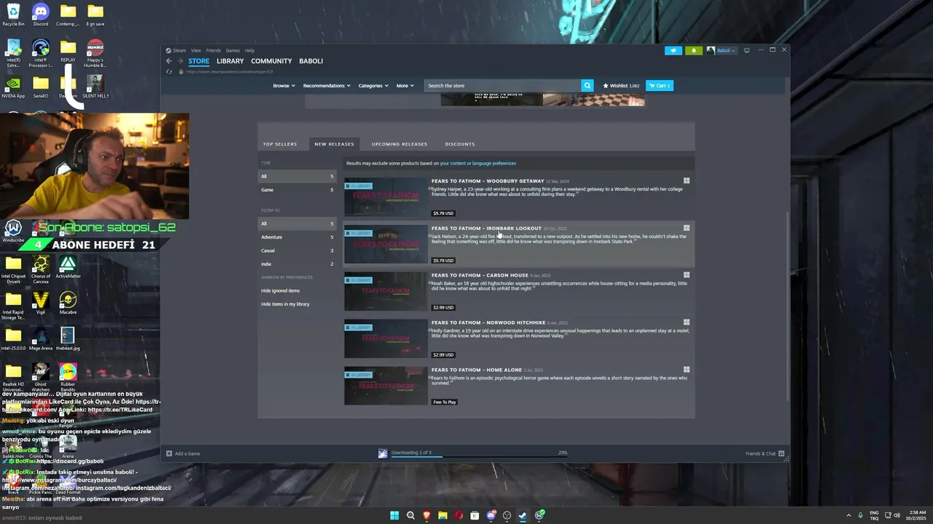Viewport: 933px width, 524px height.
Task: Open Recycle Bin on desktop
Action: (13, 15)
